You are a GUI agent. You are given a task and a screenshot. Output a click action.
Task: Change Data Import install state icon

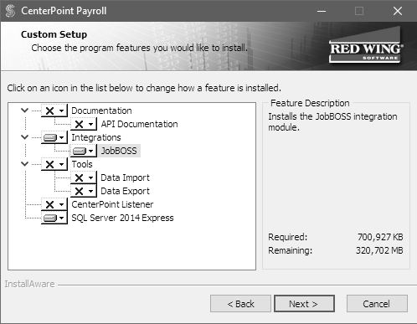[84, 177]
